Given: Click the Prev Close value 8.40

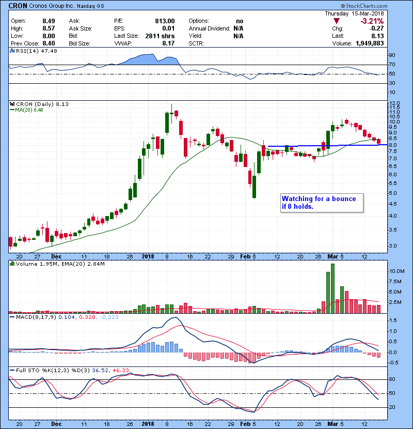Looking at the screenshot, I should pos(49,43).
